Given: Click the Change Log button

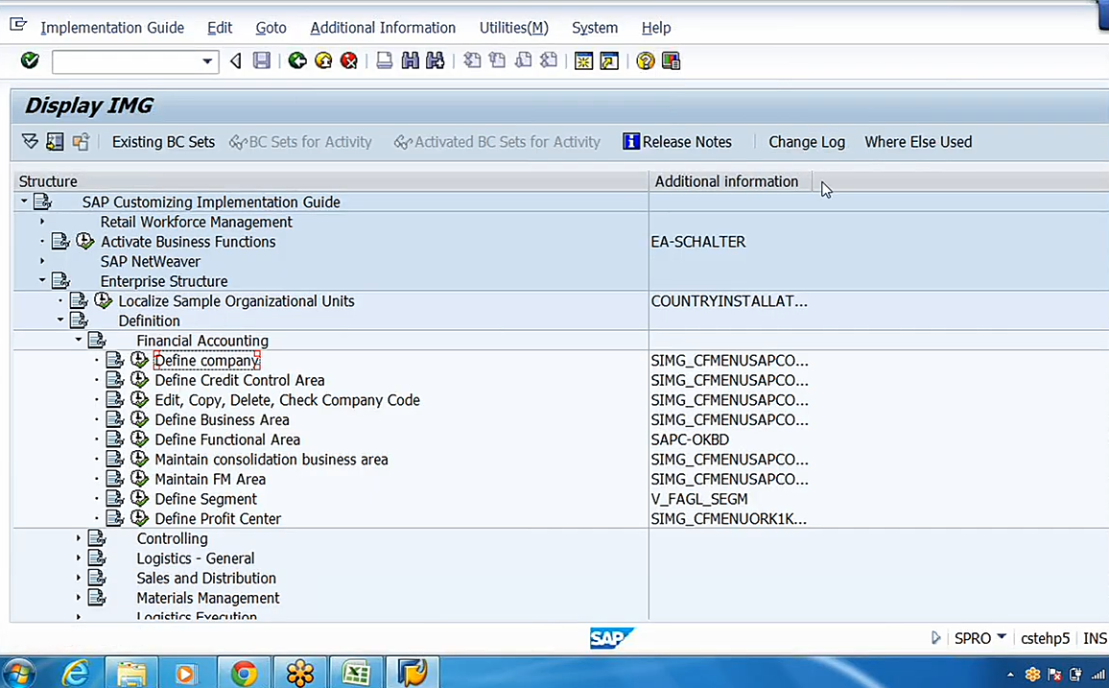Looking at the screenshot, I should point(807,142).
